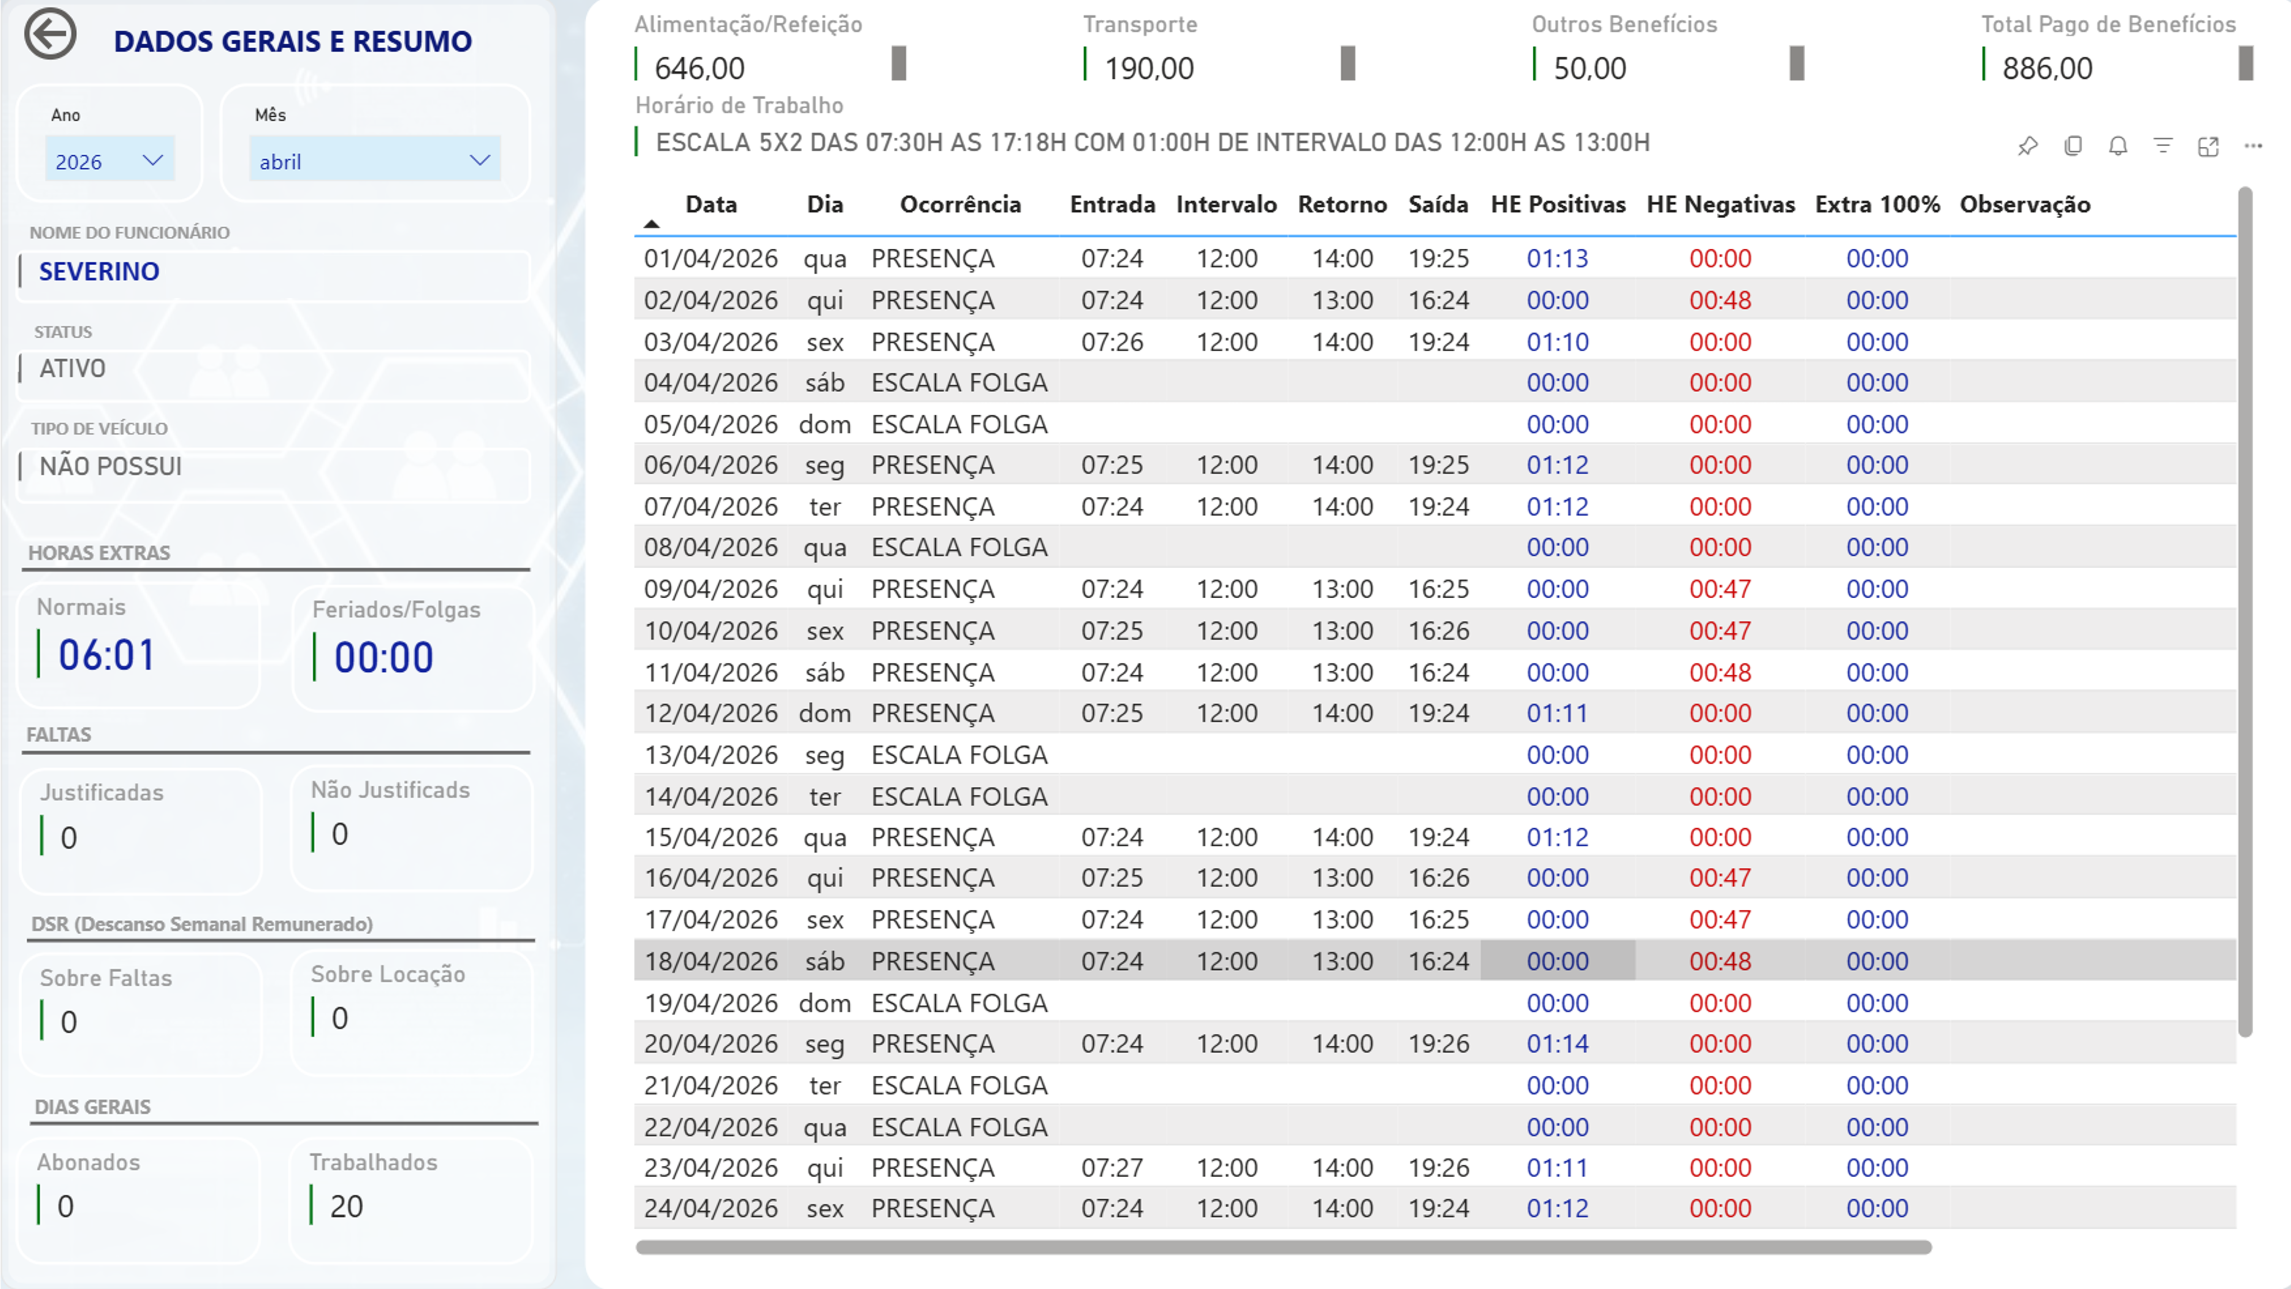
Task: Sort by the HE Negativas column header
Action: (x=1720, y=205)
